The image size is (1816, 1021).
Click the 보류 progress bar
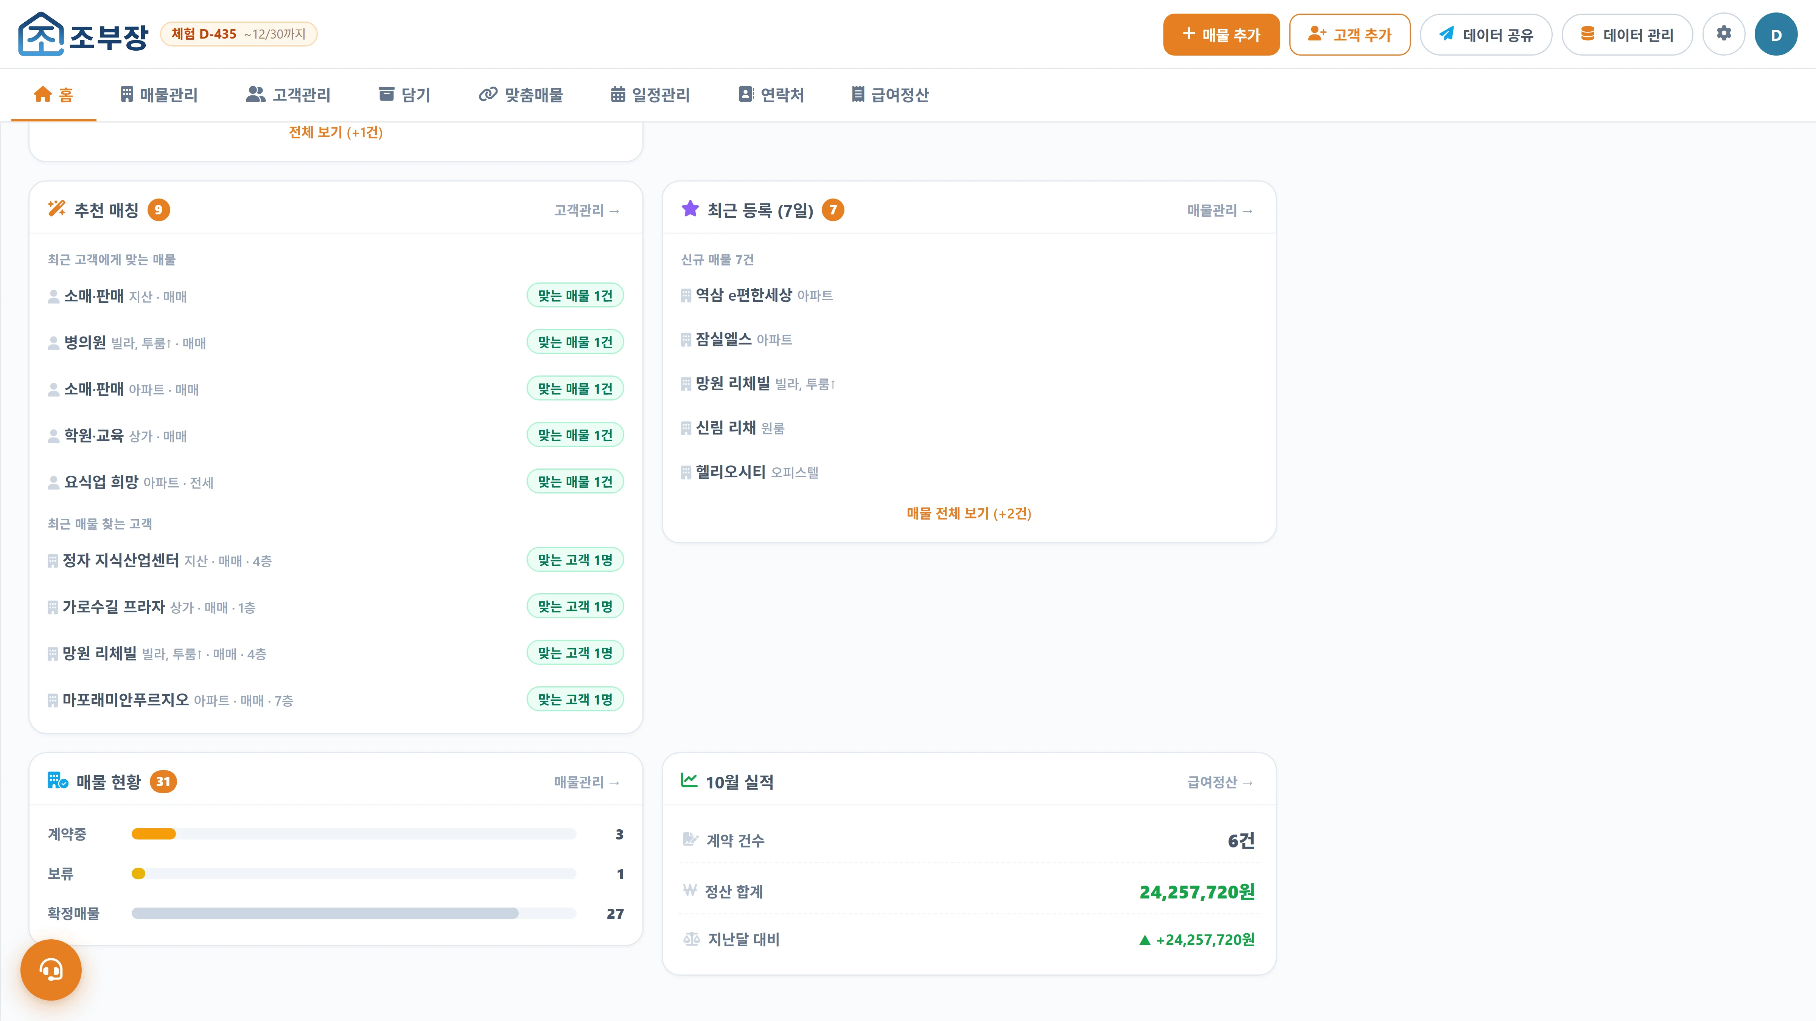pos(354,874)
